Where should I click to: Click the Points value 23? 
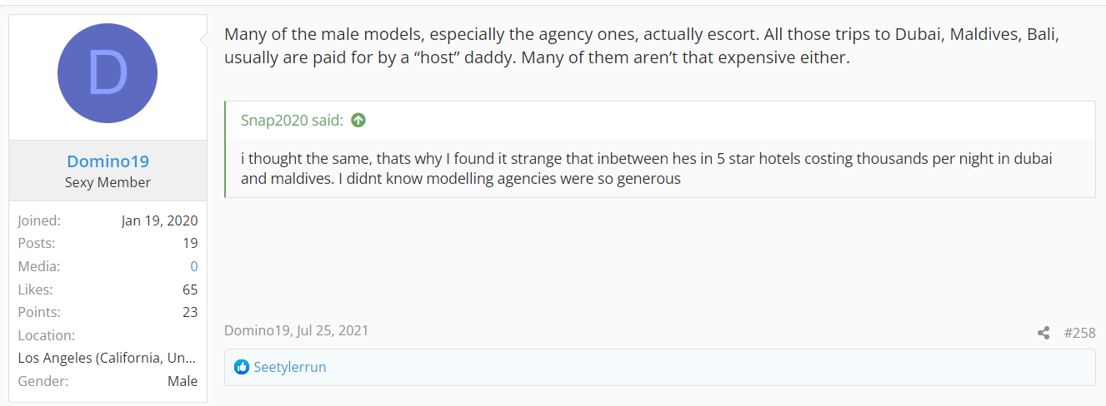[190, 312]
